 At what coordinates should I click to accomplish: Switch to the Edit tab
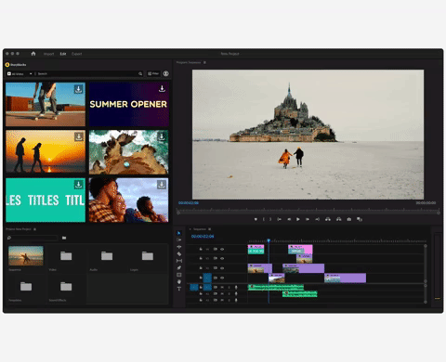coord(63,54)
